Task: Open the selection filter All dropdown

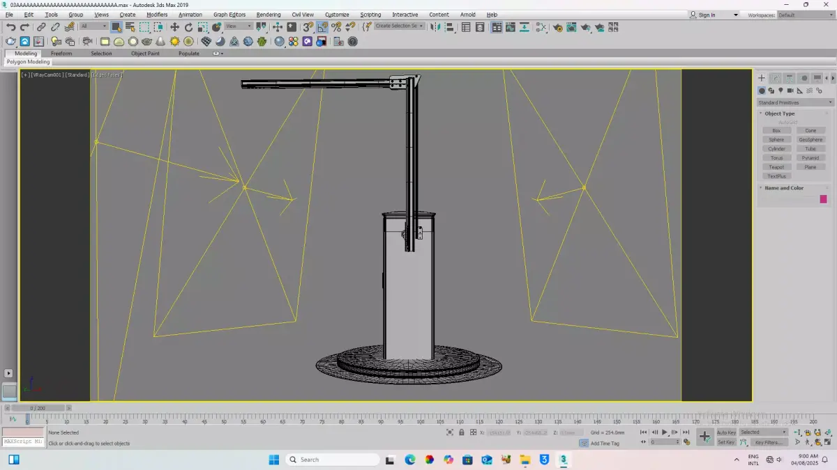Action: pos(93,26)
